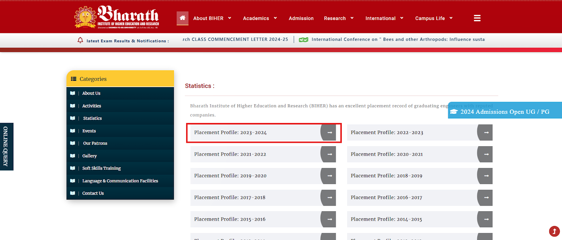This screenshot has width=562, height=240.
Task: Open Placement Profile: 2022-2023 text link
Action: (x=387, y=132)
